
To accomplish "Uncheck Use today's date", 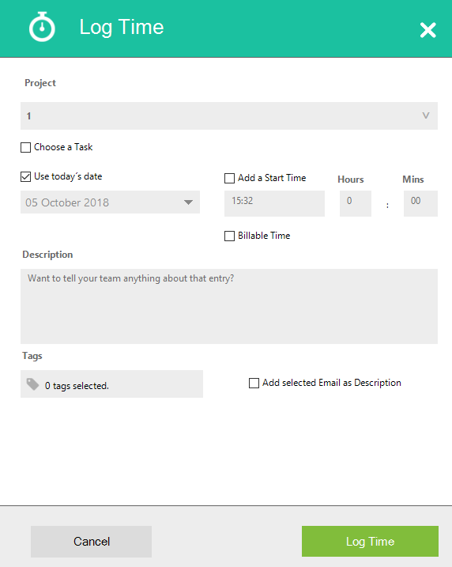I will tap(25, 177).
